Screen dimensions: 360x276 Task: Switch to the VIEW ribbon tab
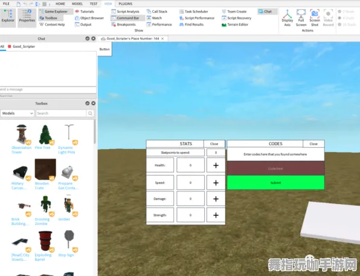click(108, 4)
